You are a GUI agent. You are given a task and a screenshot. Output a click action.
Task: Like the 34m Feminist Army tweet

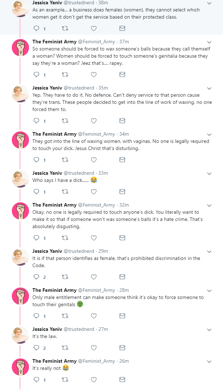pyautogui.click(x=94, y=160)
